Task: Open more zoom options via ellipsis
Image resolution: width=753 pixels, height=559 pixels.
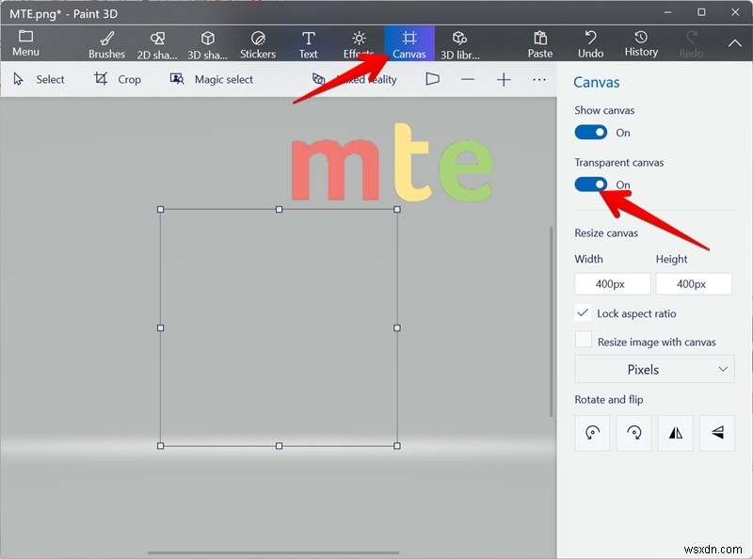Action: tap(539, 80)
